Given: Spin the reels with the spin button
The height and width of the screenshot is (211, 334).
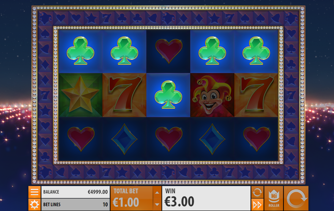Looking at the screenshot, I should coord(296,198).
